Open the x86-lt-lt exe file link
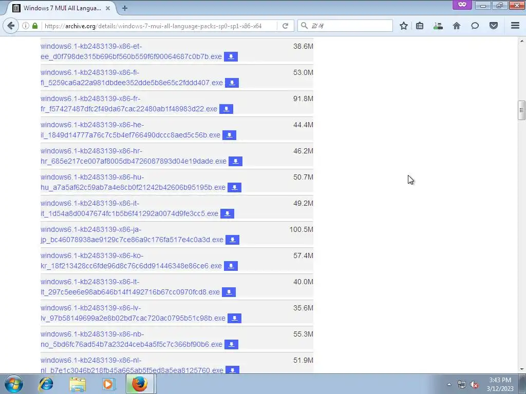 130,286
